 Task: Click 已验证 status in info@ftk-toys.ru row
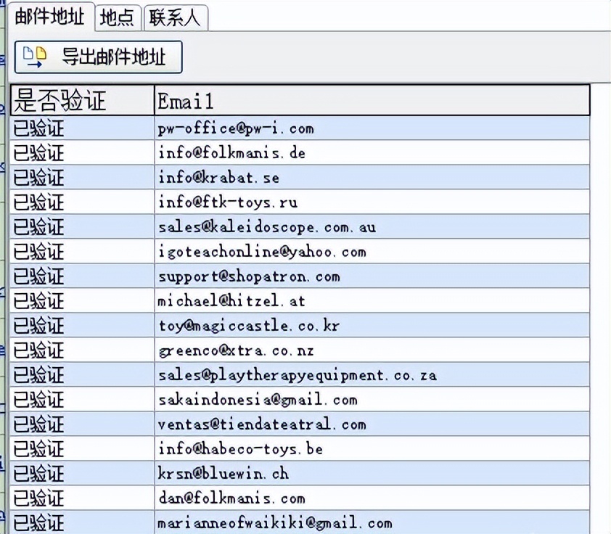[38, 202]
